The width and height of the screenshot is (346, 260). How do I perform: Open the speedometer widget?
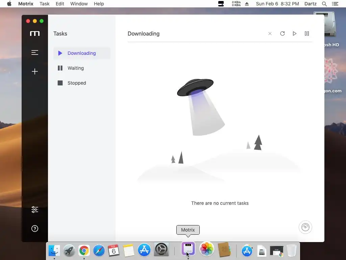pyautogui.click(x=305, y=227)
